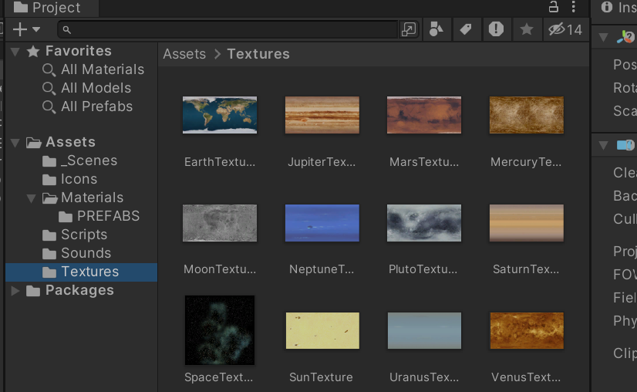Click the favorites star icon in toolbar
The image size is (637, 392).
pyautogui.click(x=527, y=29)
